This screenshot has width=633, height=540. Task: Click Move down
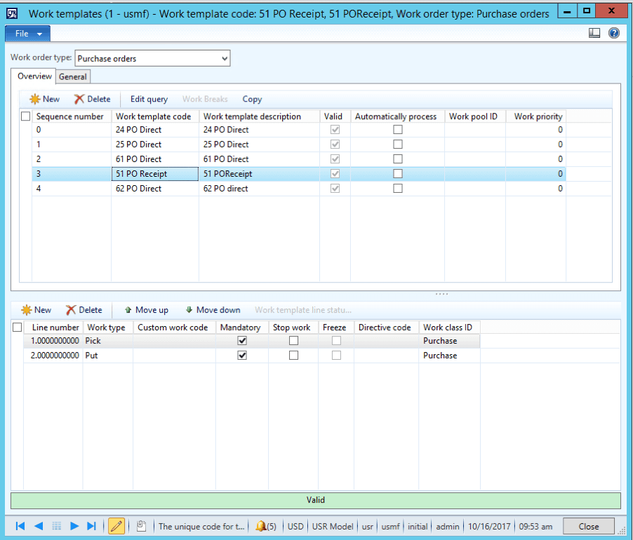click(213, 310)
